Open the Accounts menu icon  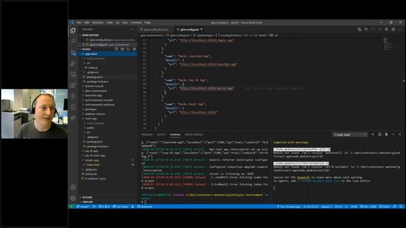point(73,187)
